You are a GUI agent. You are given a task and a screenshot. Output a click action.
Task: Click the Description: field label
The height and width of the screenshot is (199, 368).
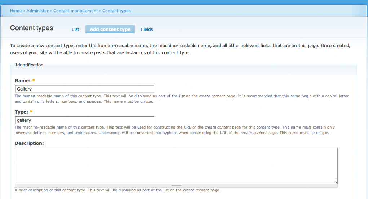click(x=29, y=143)
